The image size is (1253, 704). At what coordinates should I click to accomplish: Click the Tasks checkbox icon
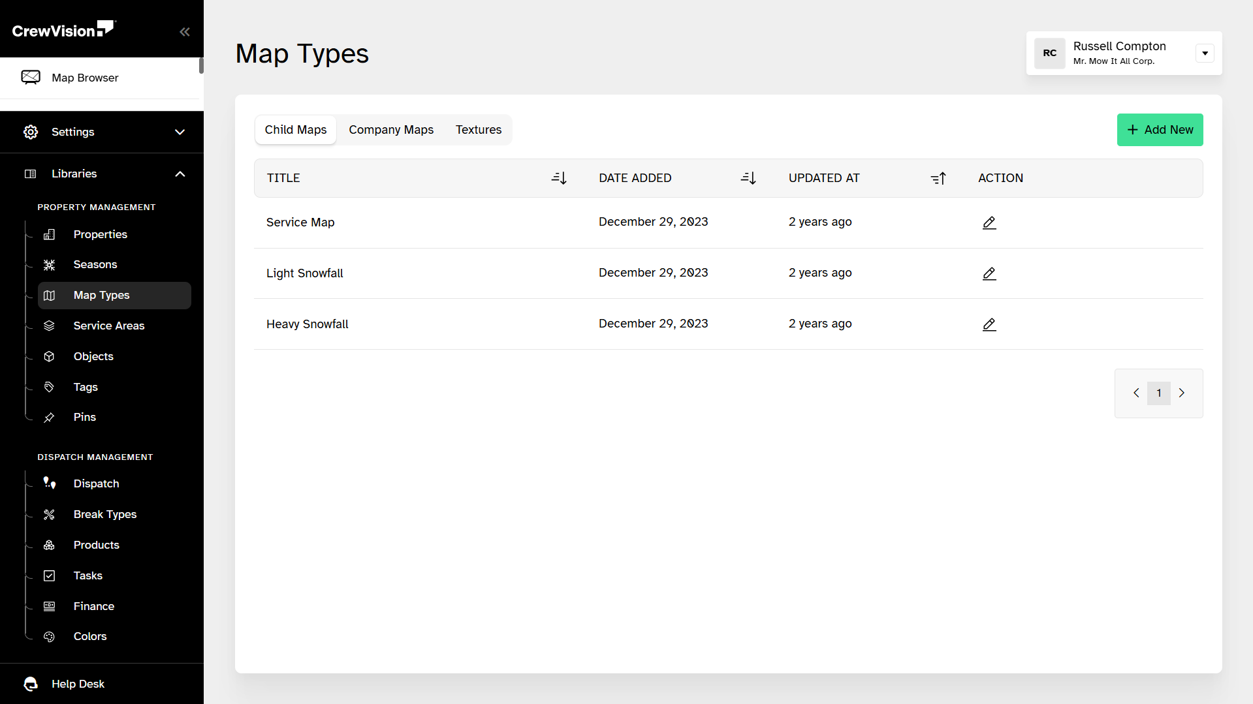coord(49,575)
